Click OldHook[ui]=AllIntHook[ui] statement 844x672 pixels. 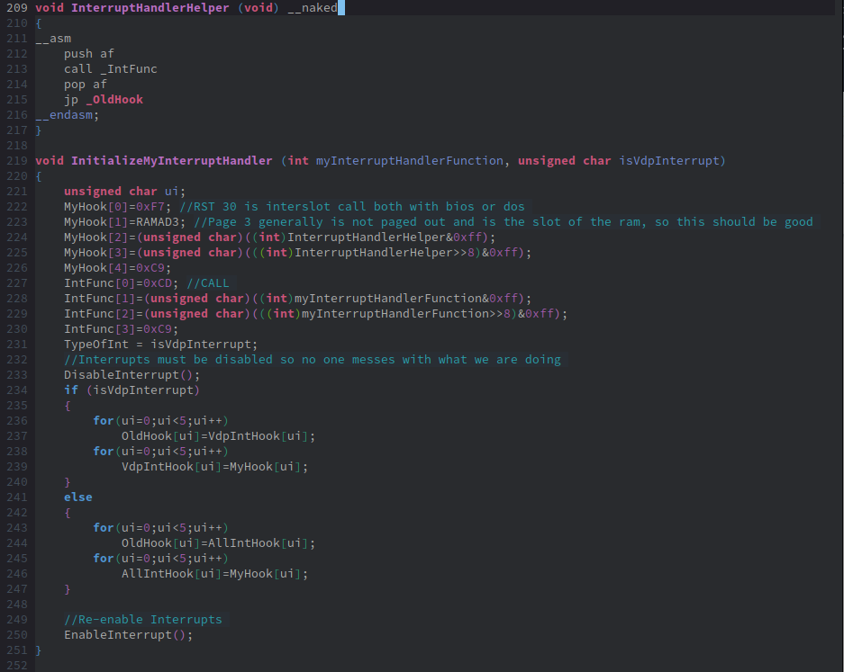[x=218, y=543]
